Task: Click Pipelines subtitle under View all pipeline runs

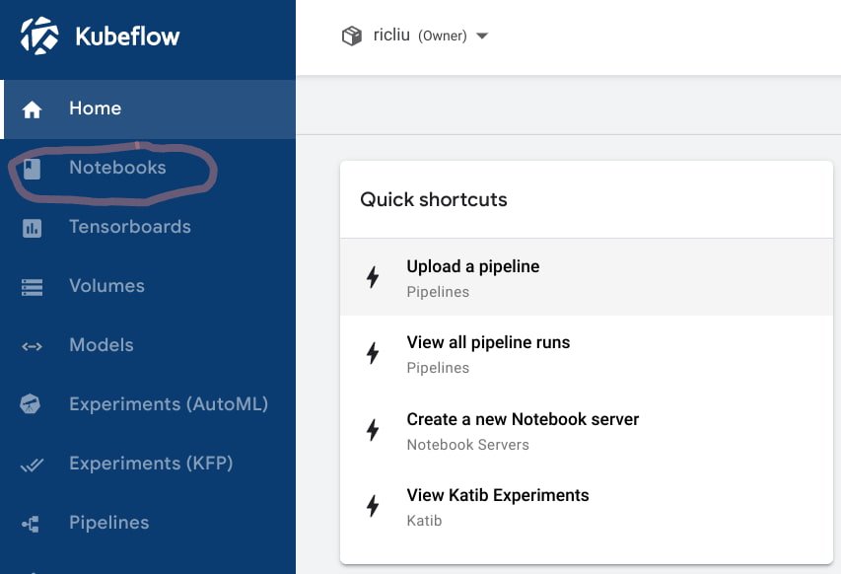Action: 438,368
